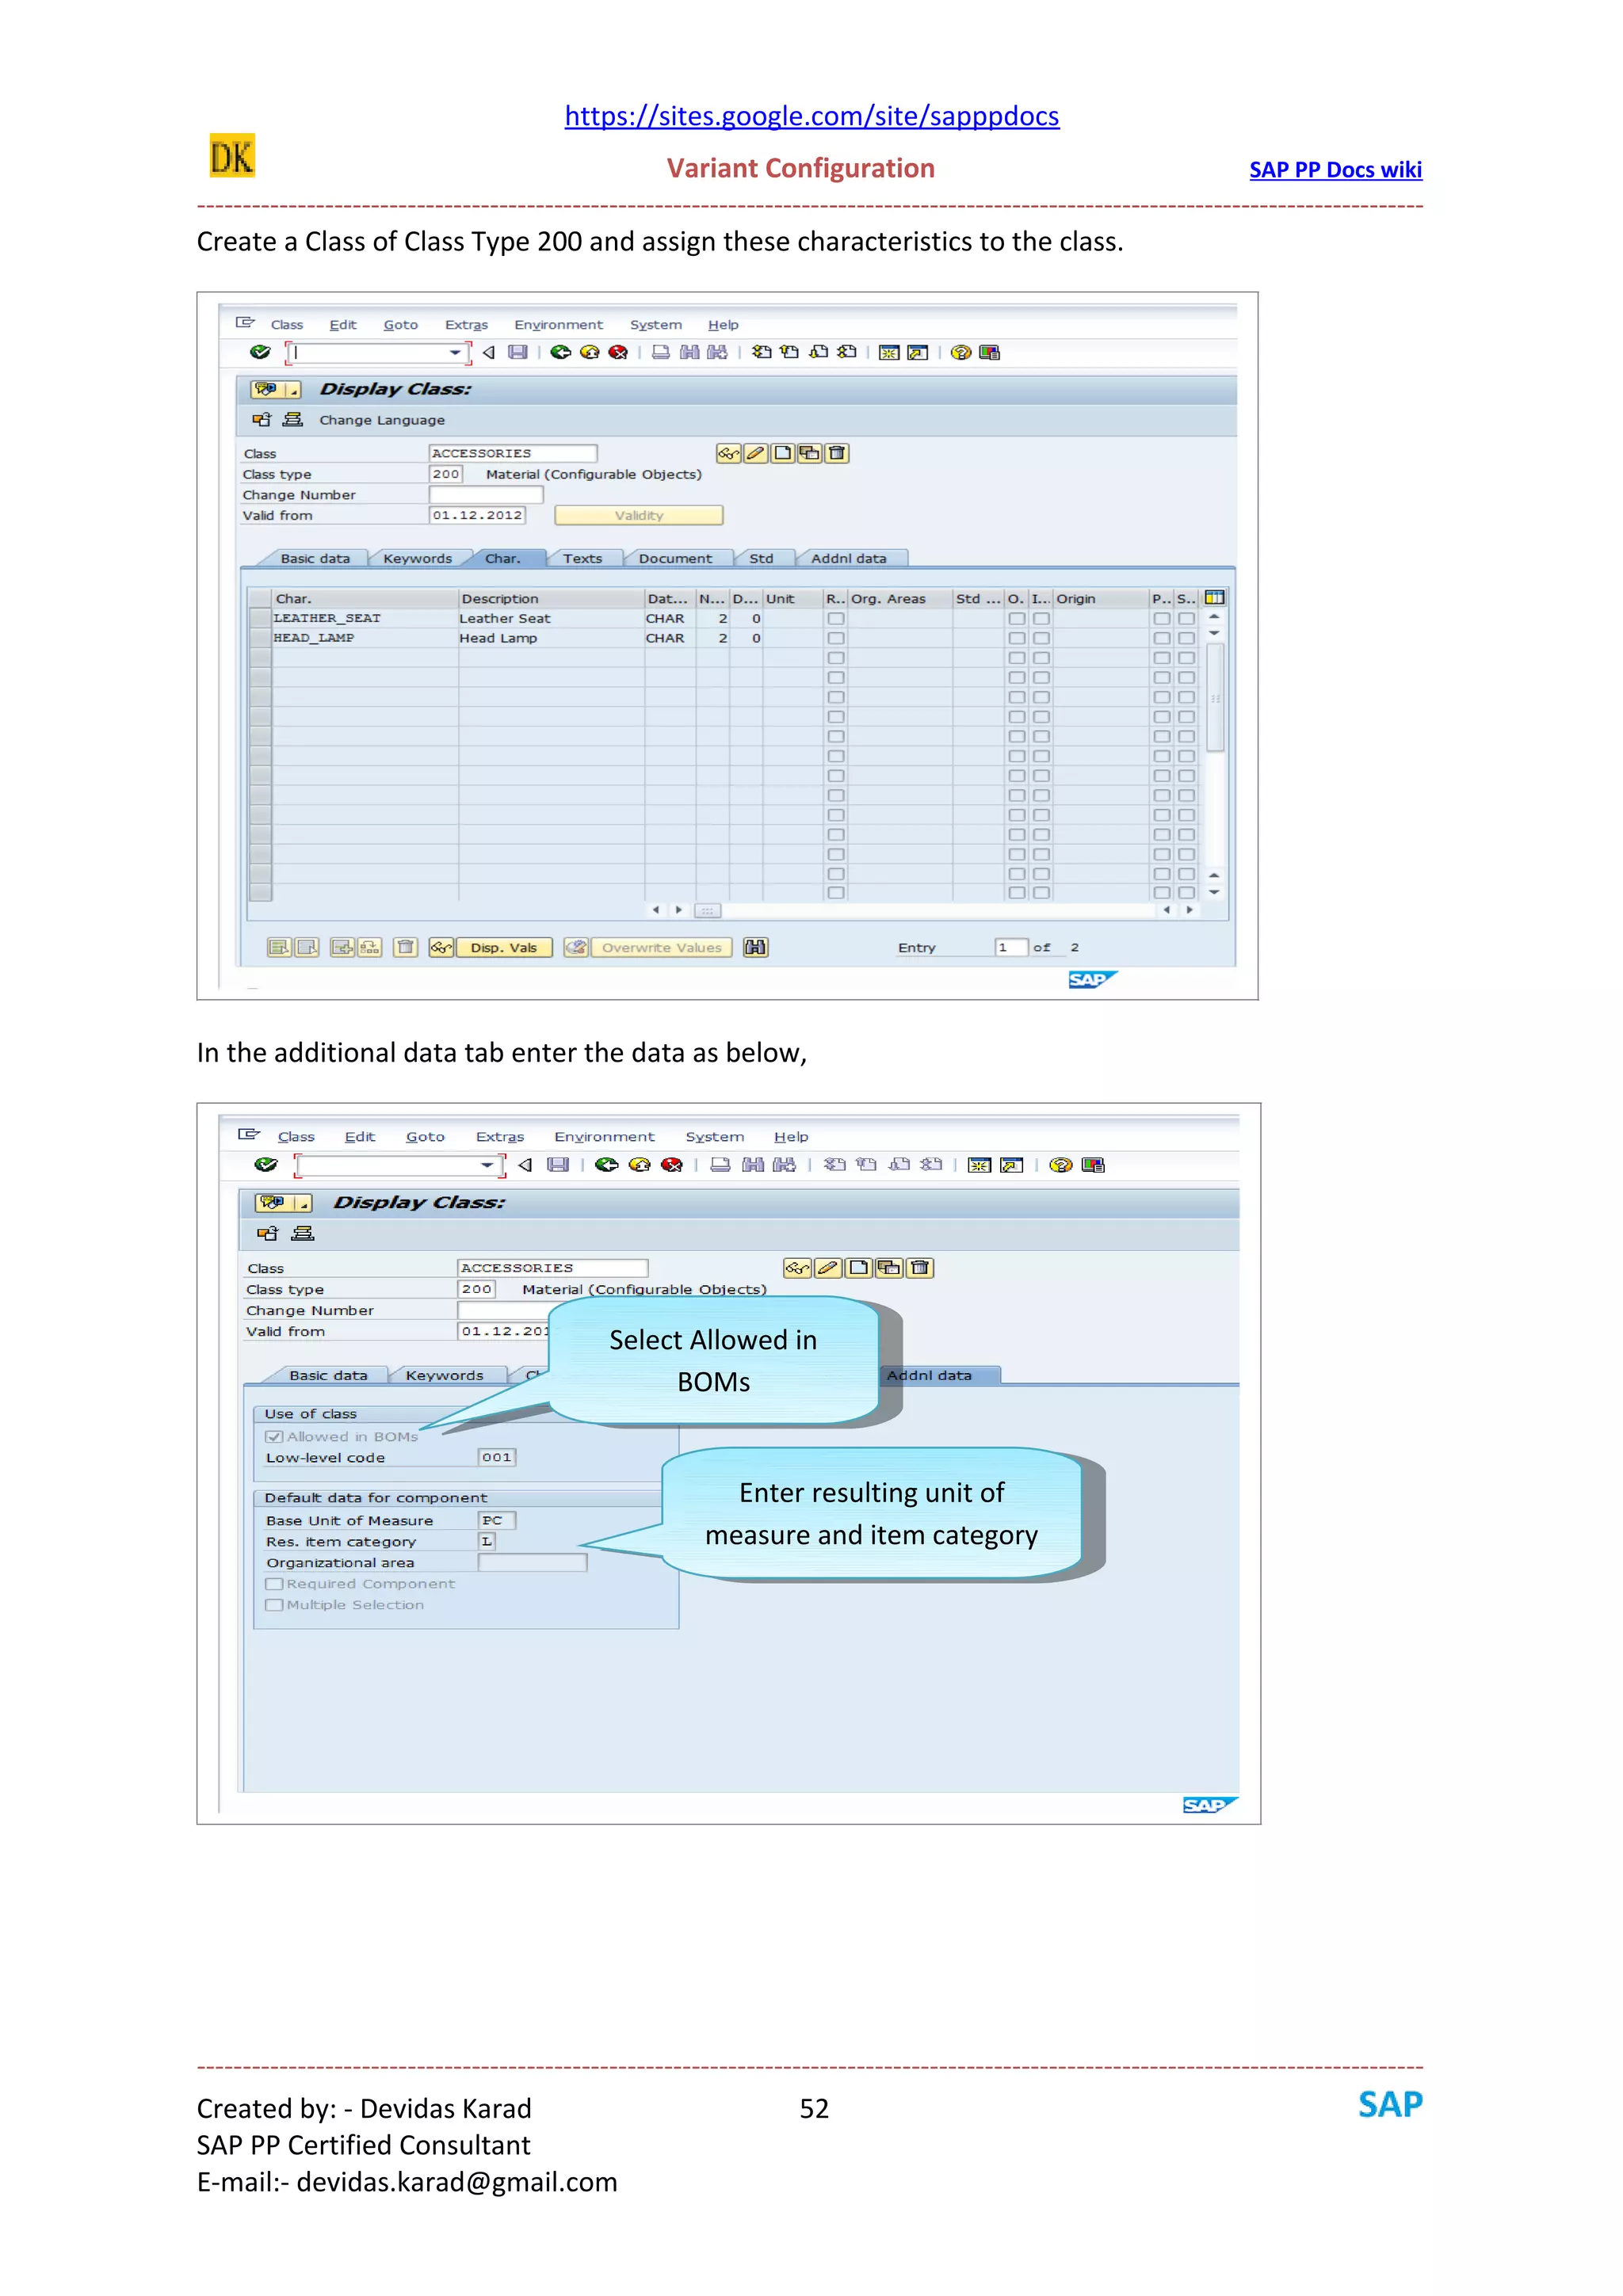Click Res. item category field L
1623x2296 pixels.
pos(487,1542)
